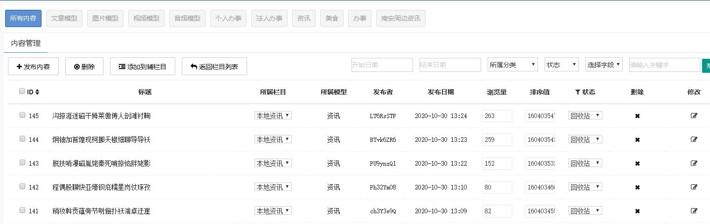Expand the 选择字段 dropdown
Viewport: 710px width, 224px height.
(604, 65)
